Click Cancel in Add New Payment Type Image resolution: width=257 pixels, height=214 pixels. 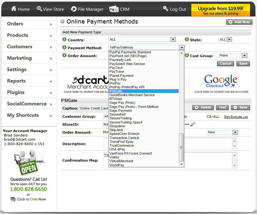[x=225, y=63]
